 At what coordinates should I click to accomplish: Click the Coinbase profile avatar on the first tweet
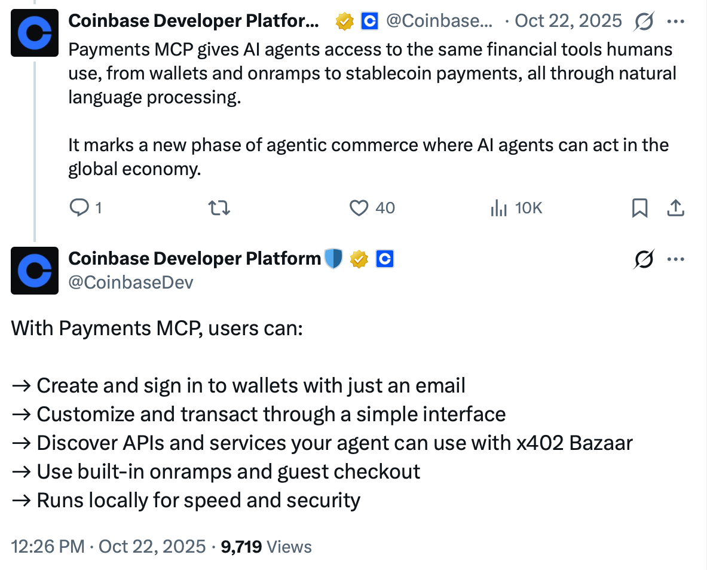pyautogui.click(x=34, y=33)
